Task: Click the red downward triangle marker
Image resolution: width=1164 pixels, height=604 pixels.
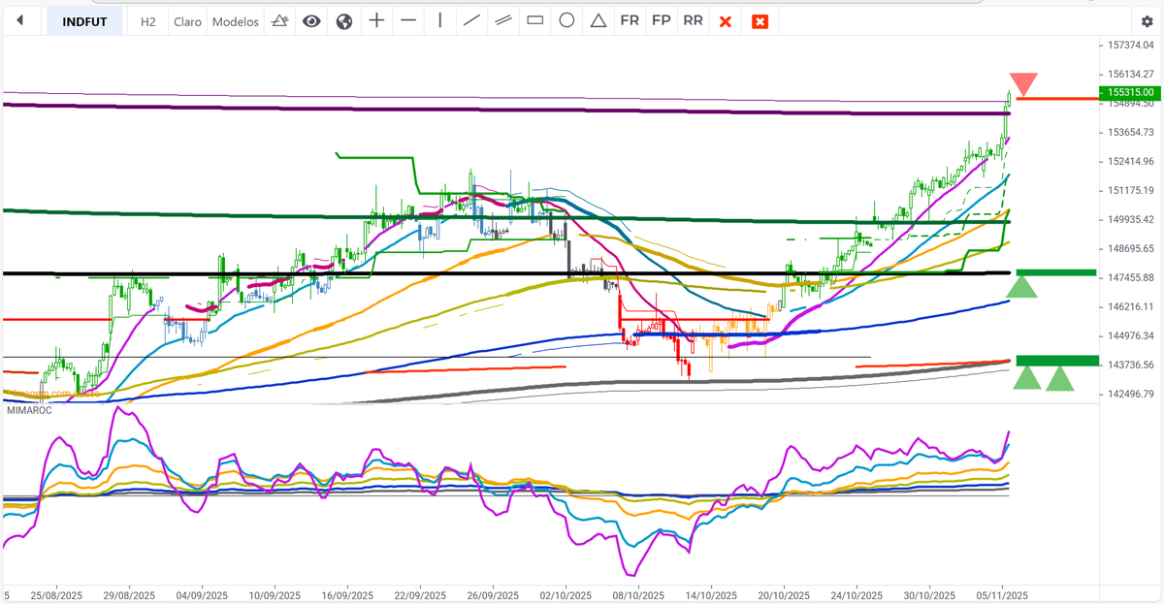Action: click(1022, 83)
